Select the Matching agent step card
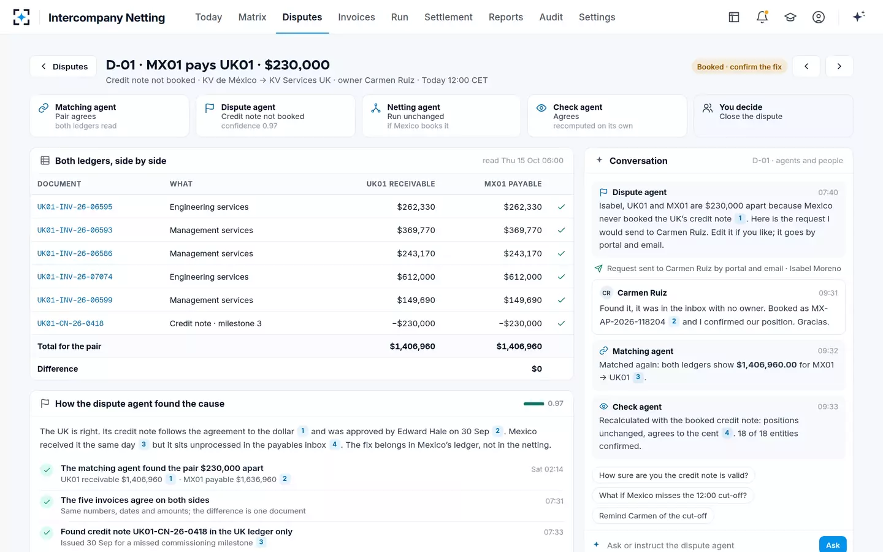 (x=110, y=116)
